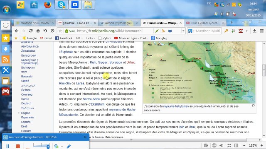Viewport: 266px width, 149px height.
Task: Expand the recording webcam options arrow
Action: point(62,146)
